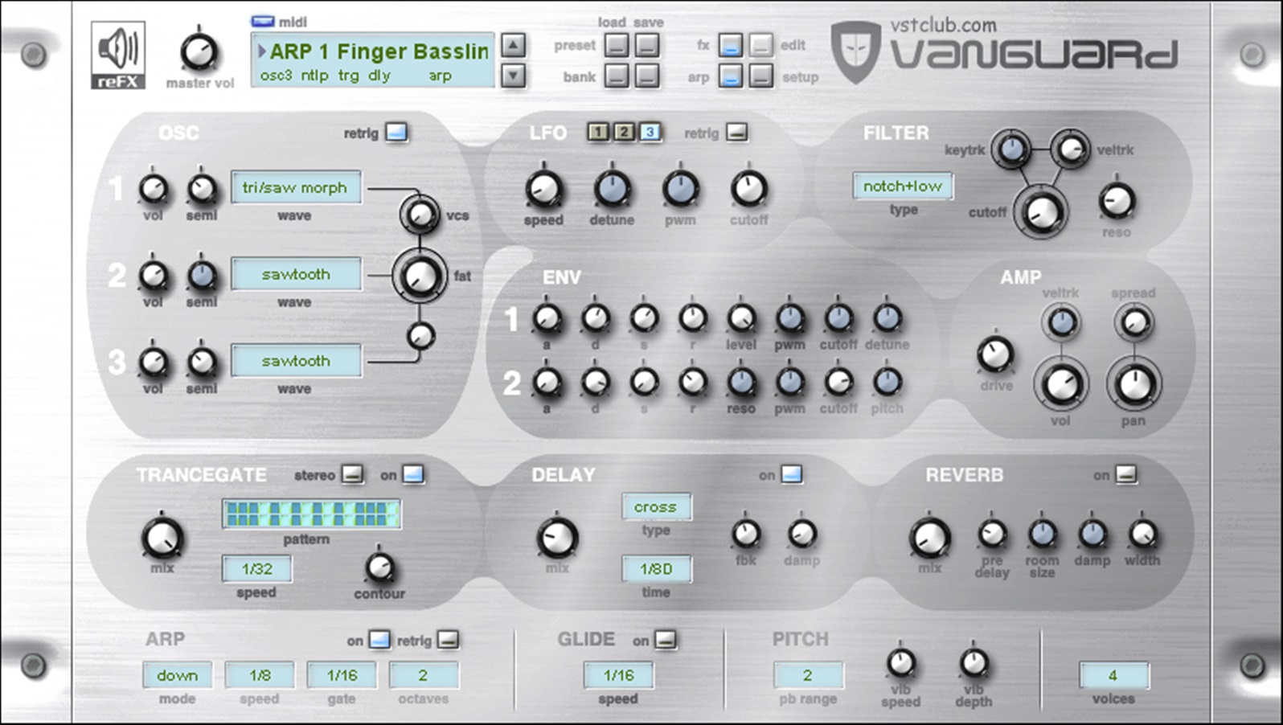
Task: Click the vib speed knob
Action: pyautogui.click(x=900, y=663)
